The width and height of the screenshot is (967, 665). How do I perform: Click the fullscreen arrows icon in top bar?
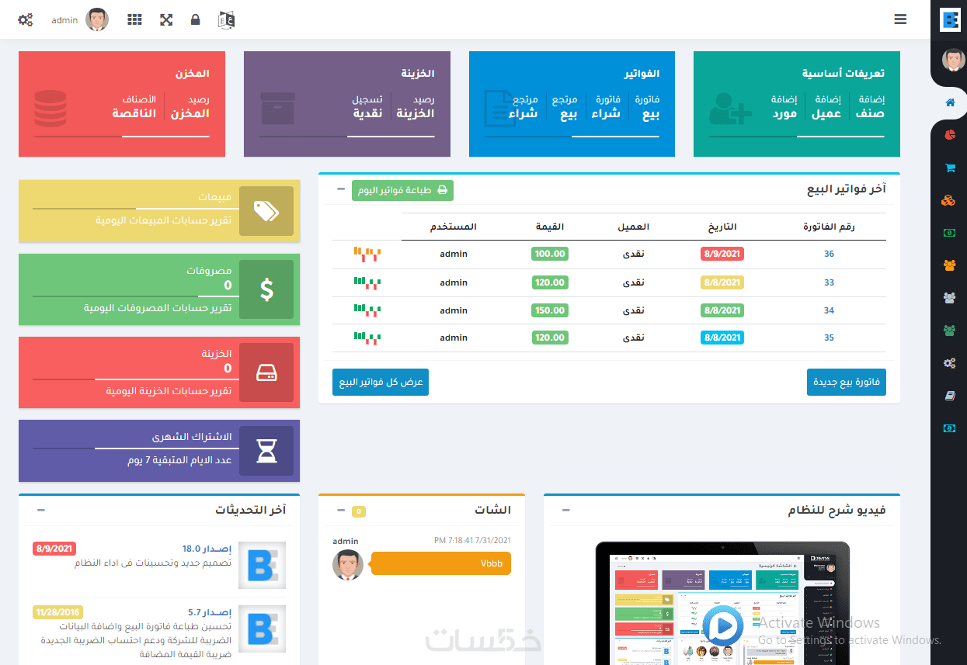coord(165,19)
